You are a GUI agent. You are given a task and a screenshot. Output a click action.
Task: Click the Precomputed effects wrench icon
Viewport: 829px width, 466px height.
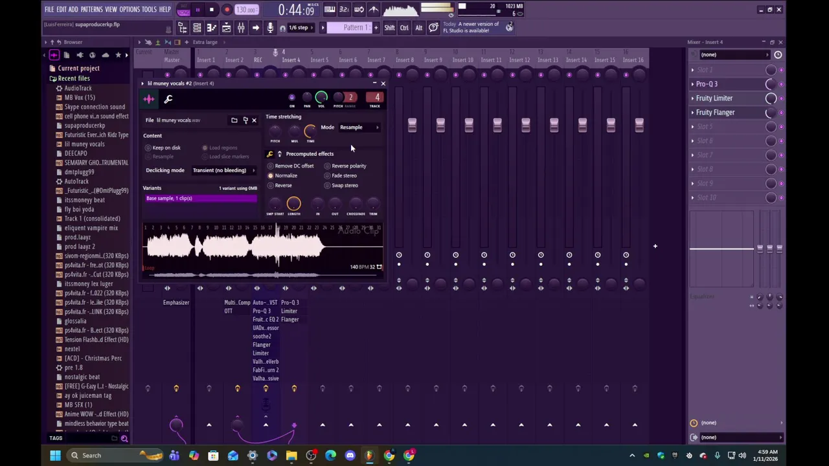point(269,154)
